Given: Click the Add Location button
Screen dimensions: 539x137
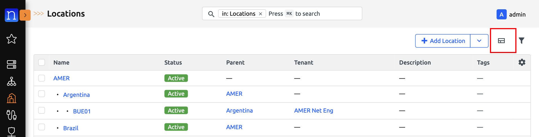Looking at the screenshot, I should click(443, 41).
